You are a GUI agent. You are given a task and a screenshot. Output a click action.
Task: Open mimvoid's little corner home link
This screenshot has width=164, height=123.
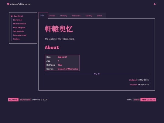(20, 4)
